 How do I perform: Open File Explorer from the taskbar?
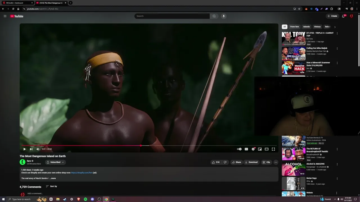tap(58, 199)
